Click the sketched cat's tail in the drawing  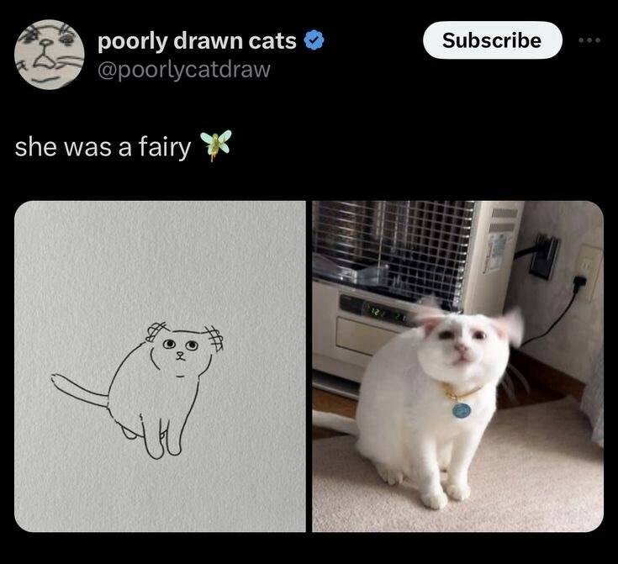[x=79, y=391]
